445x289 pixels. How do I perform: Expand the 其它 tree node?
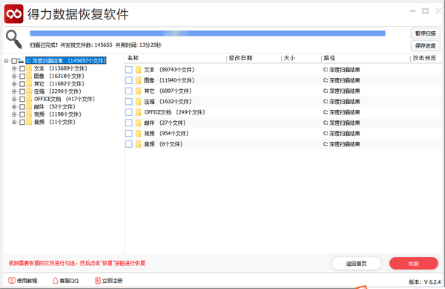[14, 84]
